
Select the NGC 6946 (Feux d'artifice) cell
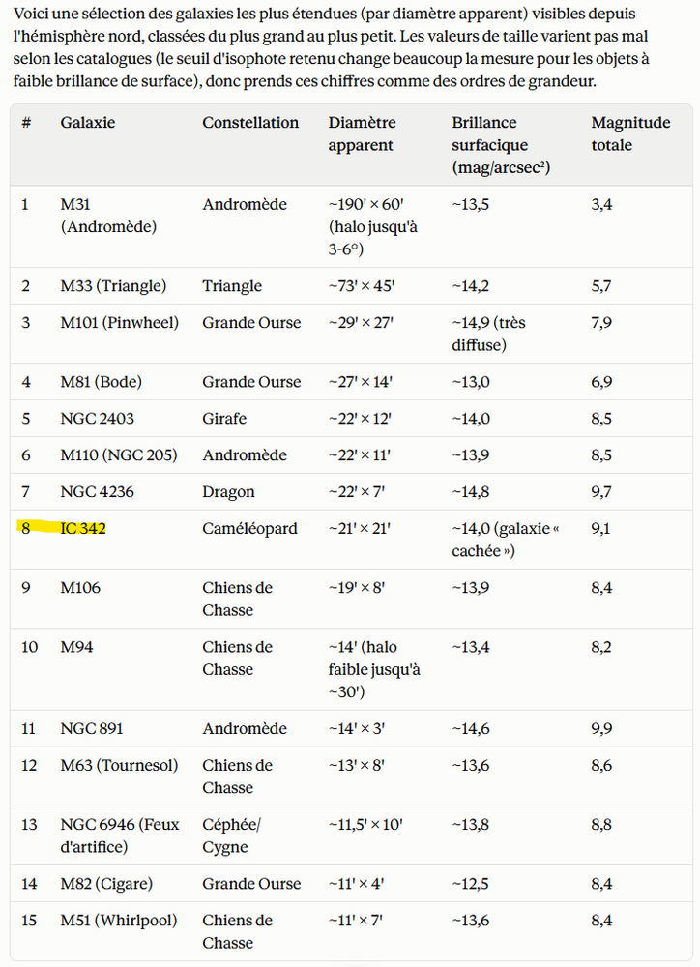120,835
